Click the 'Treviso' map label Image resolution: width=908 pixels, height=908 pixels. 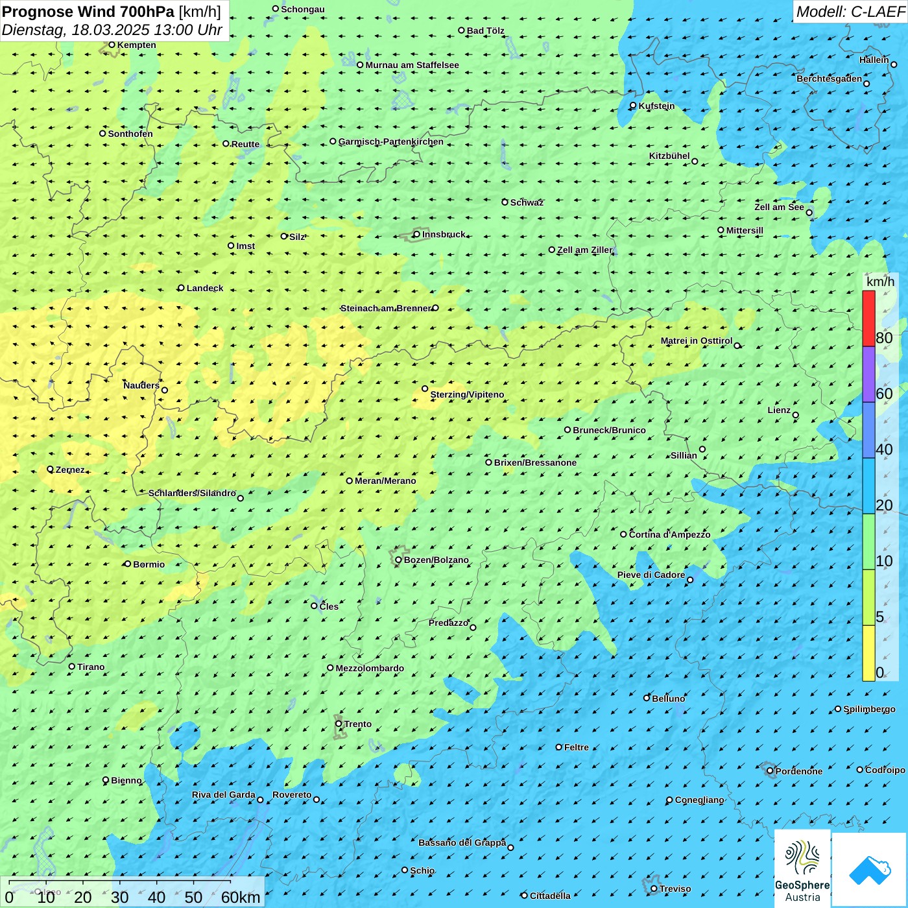click(x=675, y=889)
